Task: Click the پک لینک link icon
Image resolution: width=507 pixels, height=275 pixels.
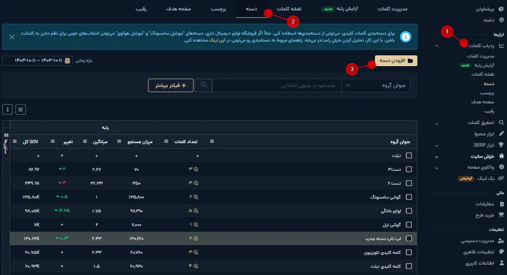Action: (501, 178)
